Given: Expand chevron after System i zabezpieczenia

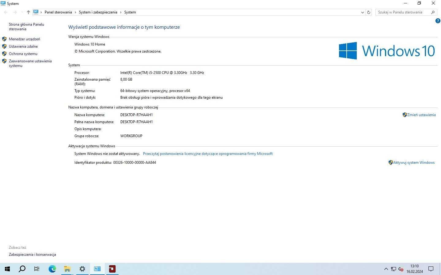Looking at the screenshot, I should coord(121,12).
